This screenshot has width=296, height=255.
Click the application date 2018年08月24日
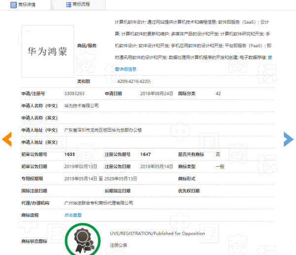pos(156,93)
